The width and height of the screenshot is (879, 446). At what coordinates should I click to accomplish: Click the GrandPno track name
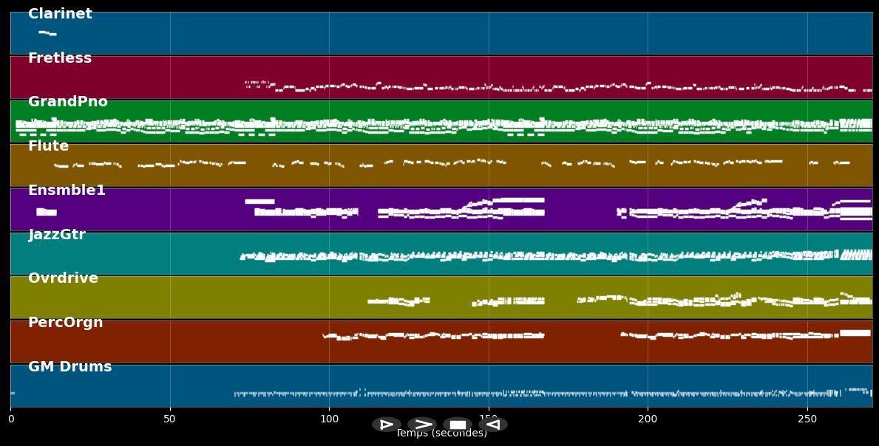click(67, 102)
